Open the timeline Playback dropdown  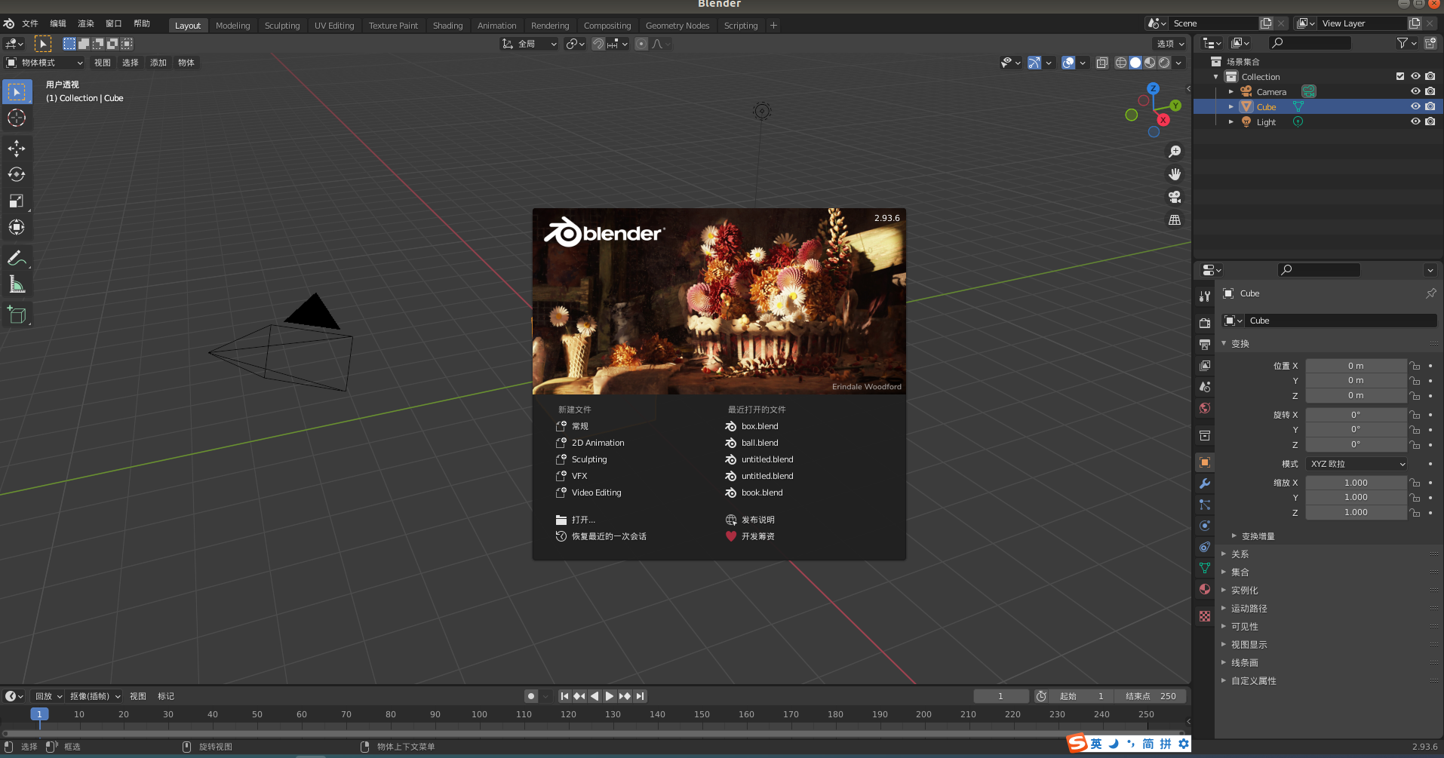48,696
